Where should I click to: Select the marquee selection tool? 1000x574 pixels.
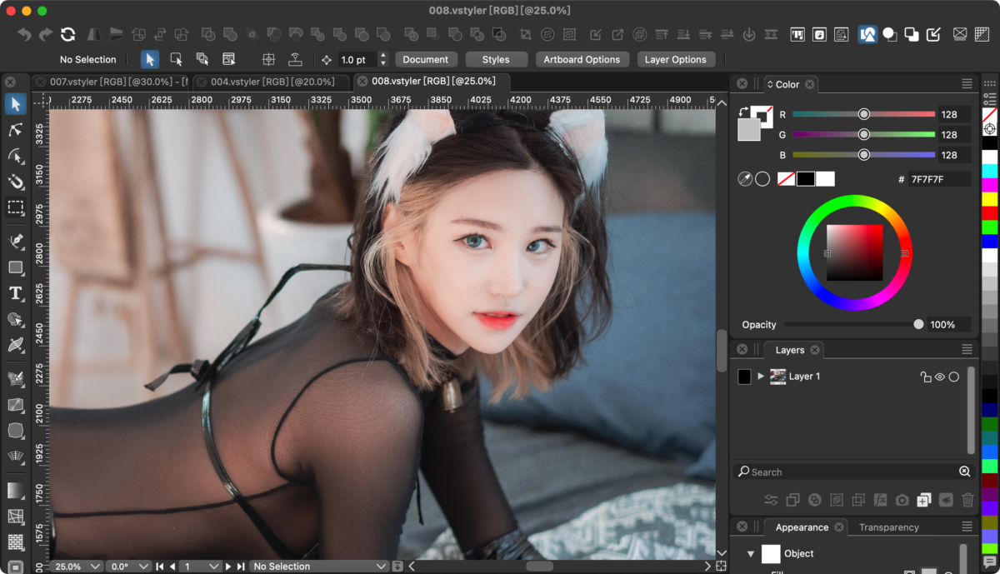click(15, 207)
